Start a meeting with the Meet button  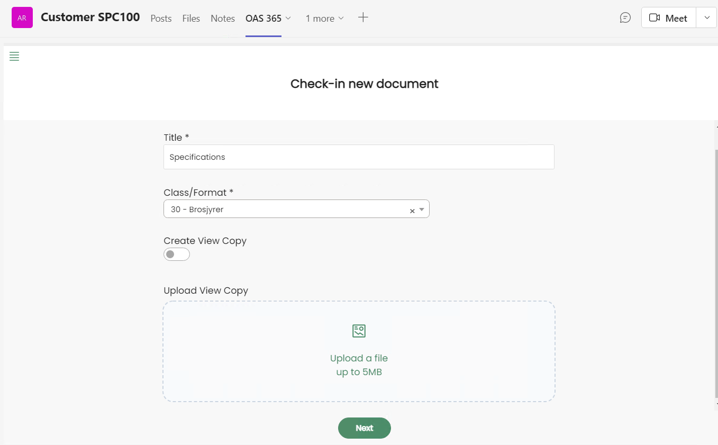point(668,18)
